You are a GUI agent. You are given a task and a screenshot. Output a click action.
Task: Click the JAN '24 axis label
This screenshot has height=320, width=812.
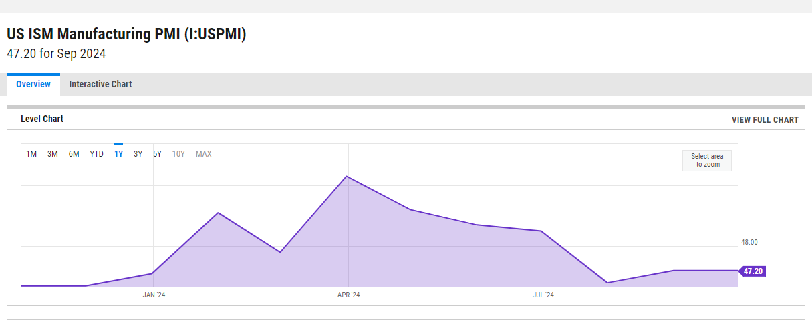[x=154, y=295]
